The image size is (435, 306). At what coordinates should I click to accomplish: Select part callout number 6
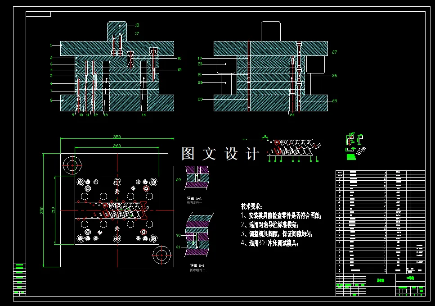(x=51, y=83)
